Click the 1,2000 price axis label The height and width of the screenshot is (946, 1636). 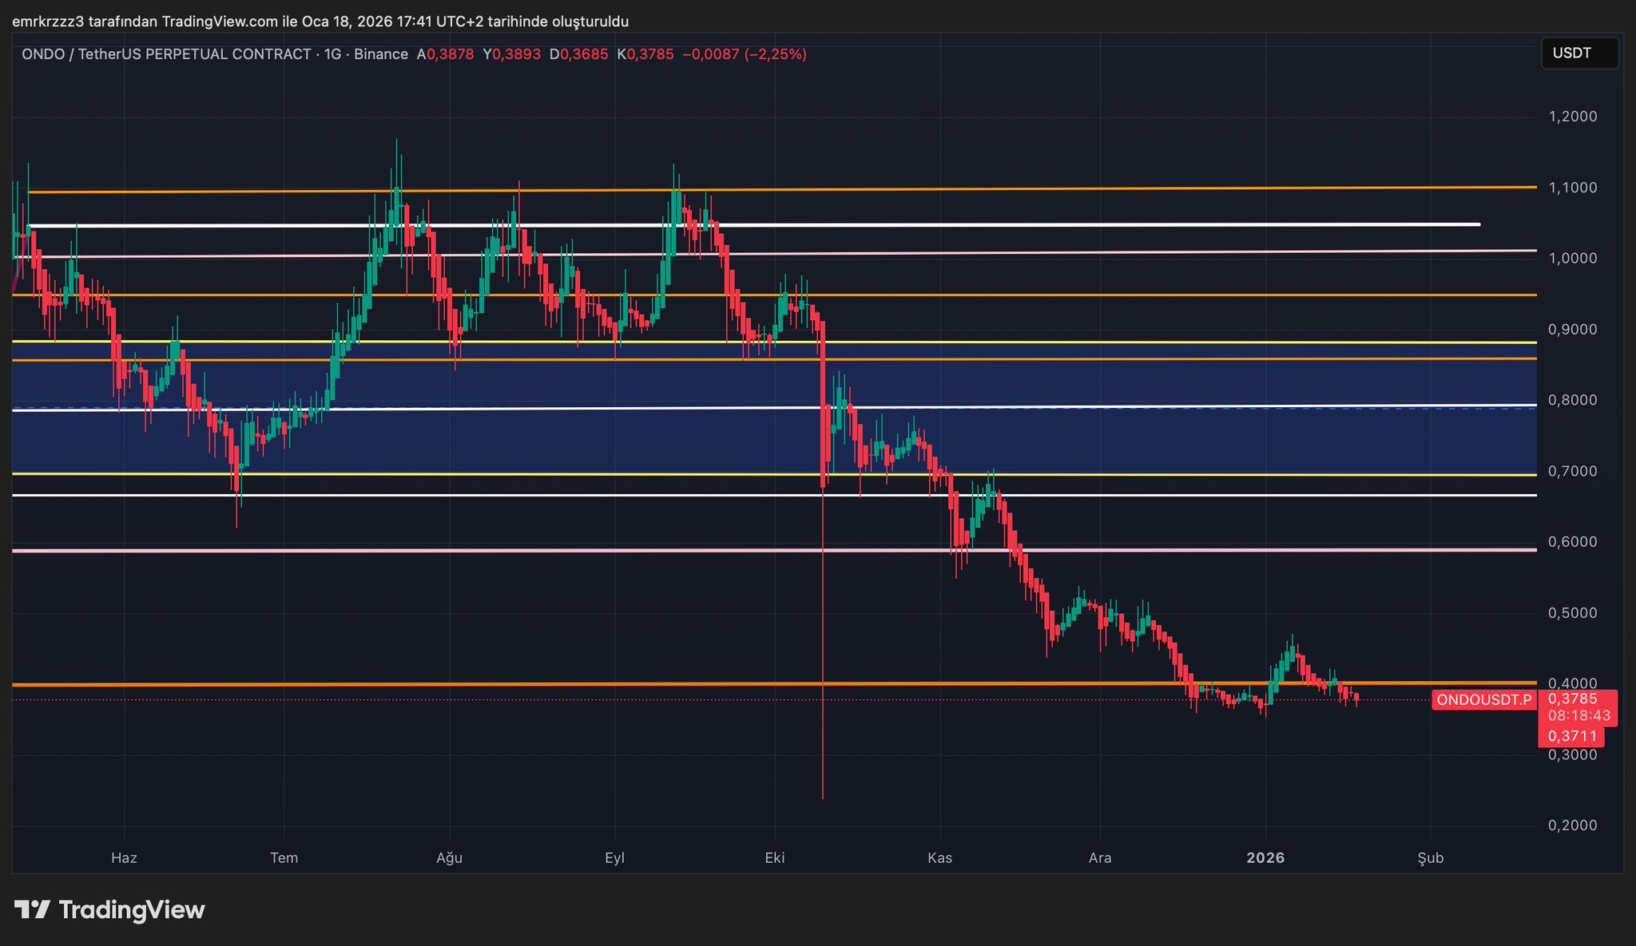(1572, 117)
